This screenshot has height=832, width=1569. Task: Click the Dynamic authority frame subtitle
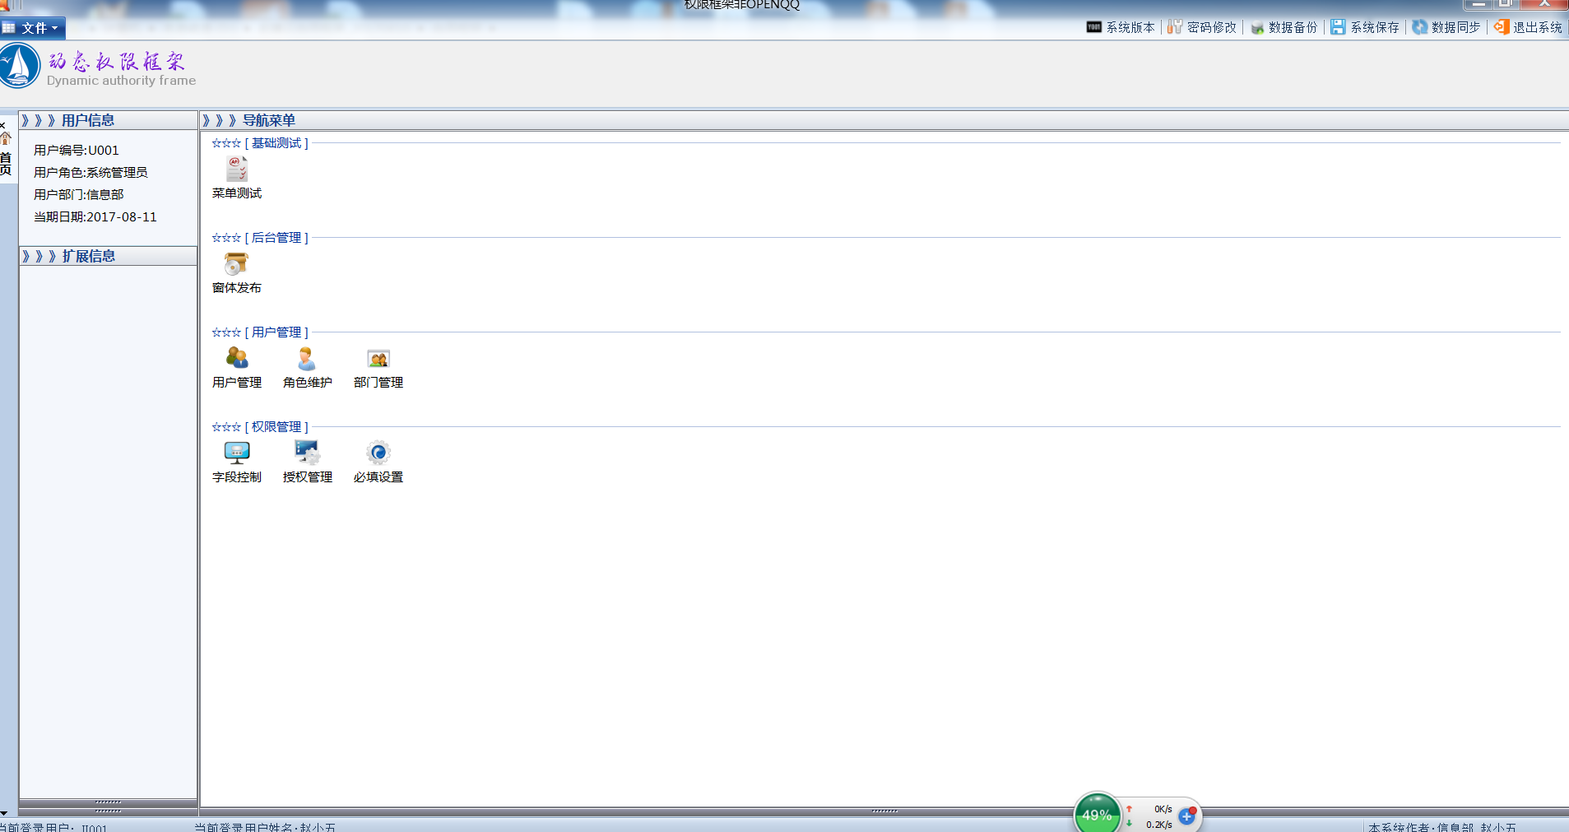121,81
